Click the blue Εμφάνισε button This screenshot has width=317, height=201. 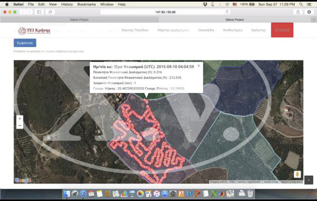pos(25,43)
